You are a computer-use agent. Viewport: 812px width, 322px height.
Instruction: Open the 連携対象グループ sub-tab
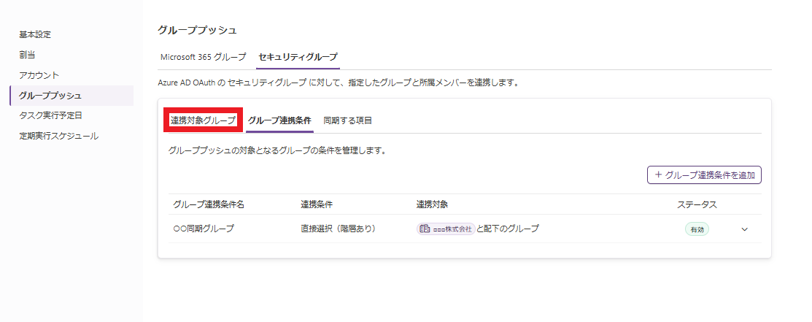tap(203, 120)
